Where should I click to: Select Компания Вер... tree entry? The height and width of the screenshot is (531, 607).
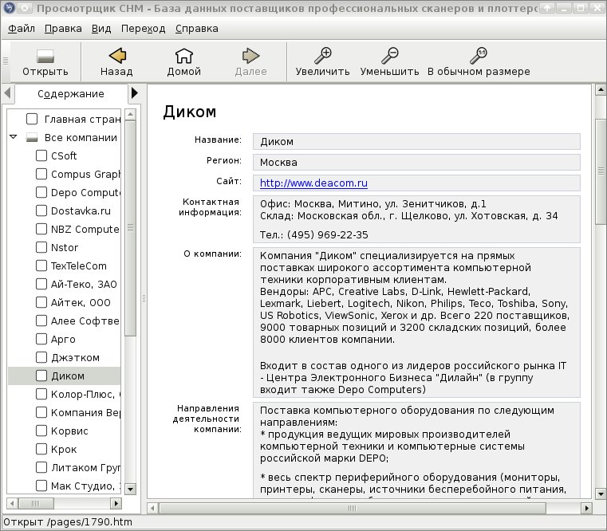tap(85, 412)
